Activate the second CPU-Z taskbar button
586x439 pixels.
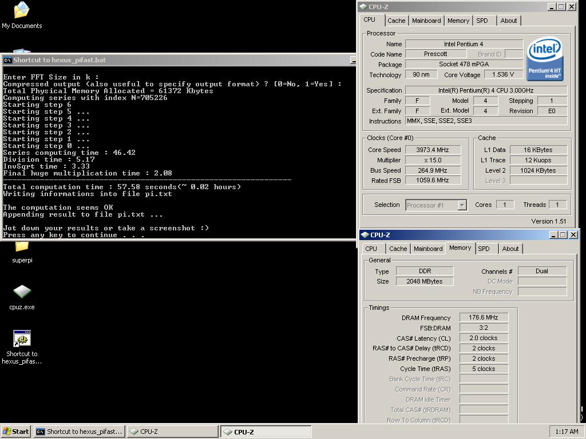coord(266,432)
